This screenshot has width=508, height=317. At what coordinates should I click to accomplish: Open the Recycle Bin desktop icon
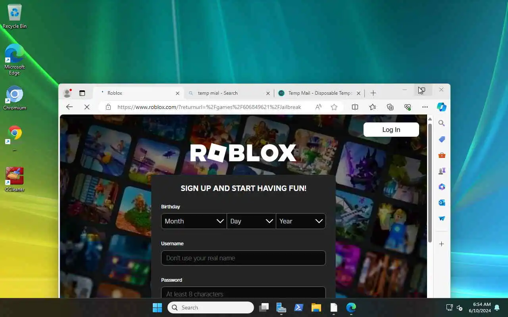pos(15,17)
